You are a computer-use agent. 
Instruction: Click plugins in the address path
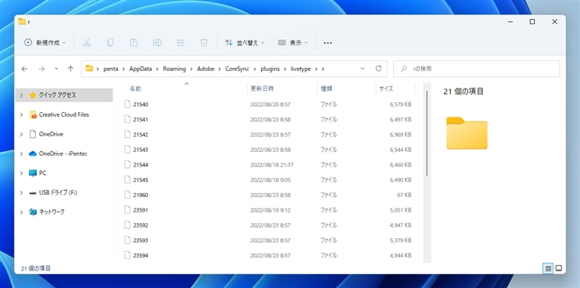pyautogui.click(x=270, y=69)
